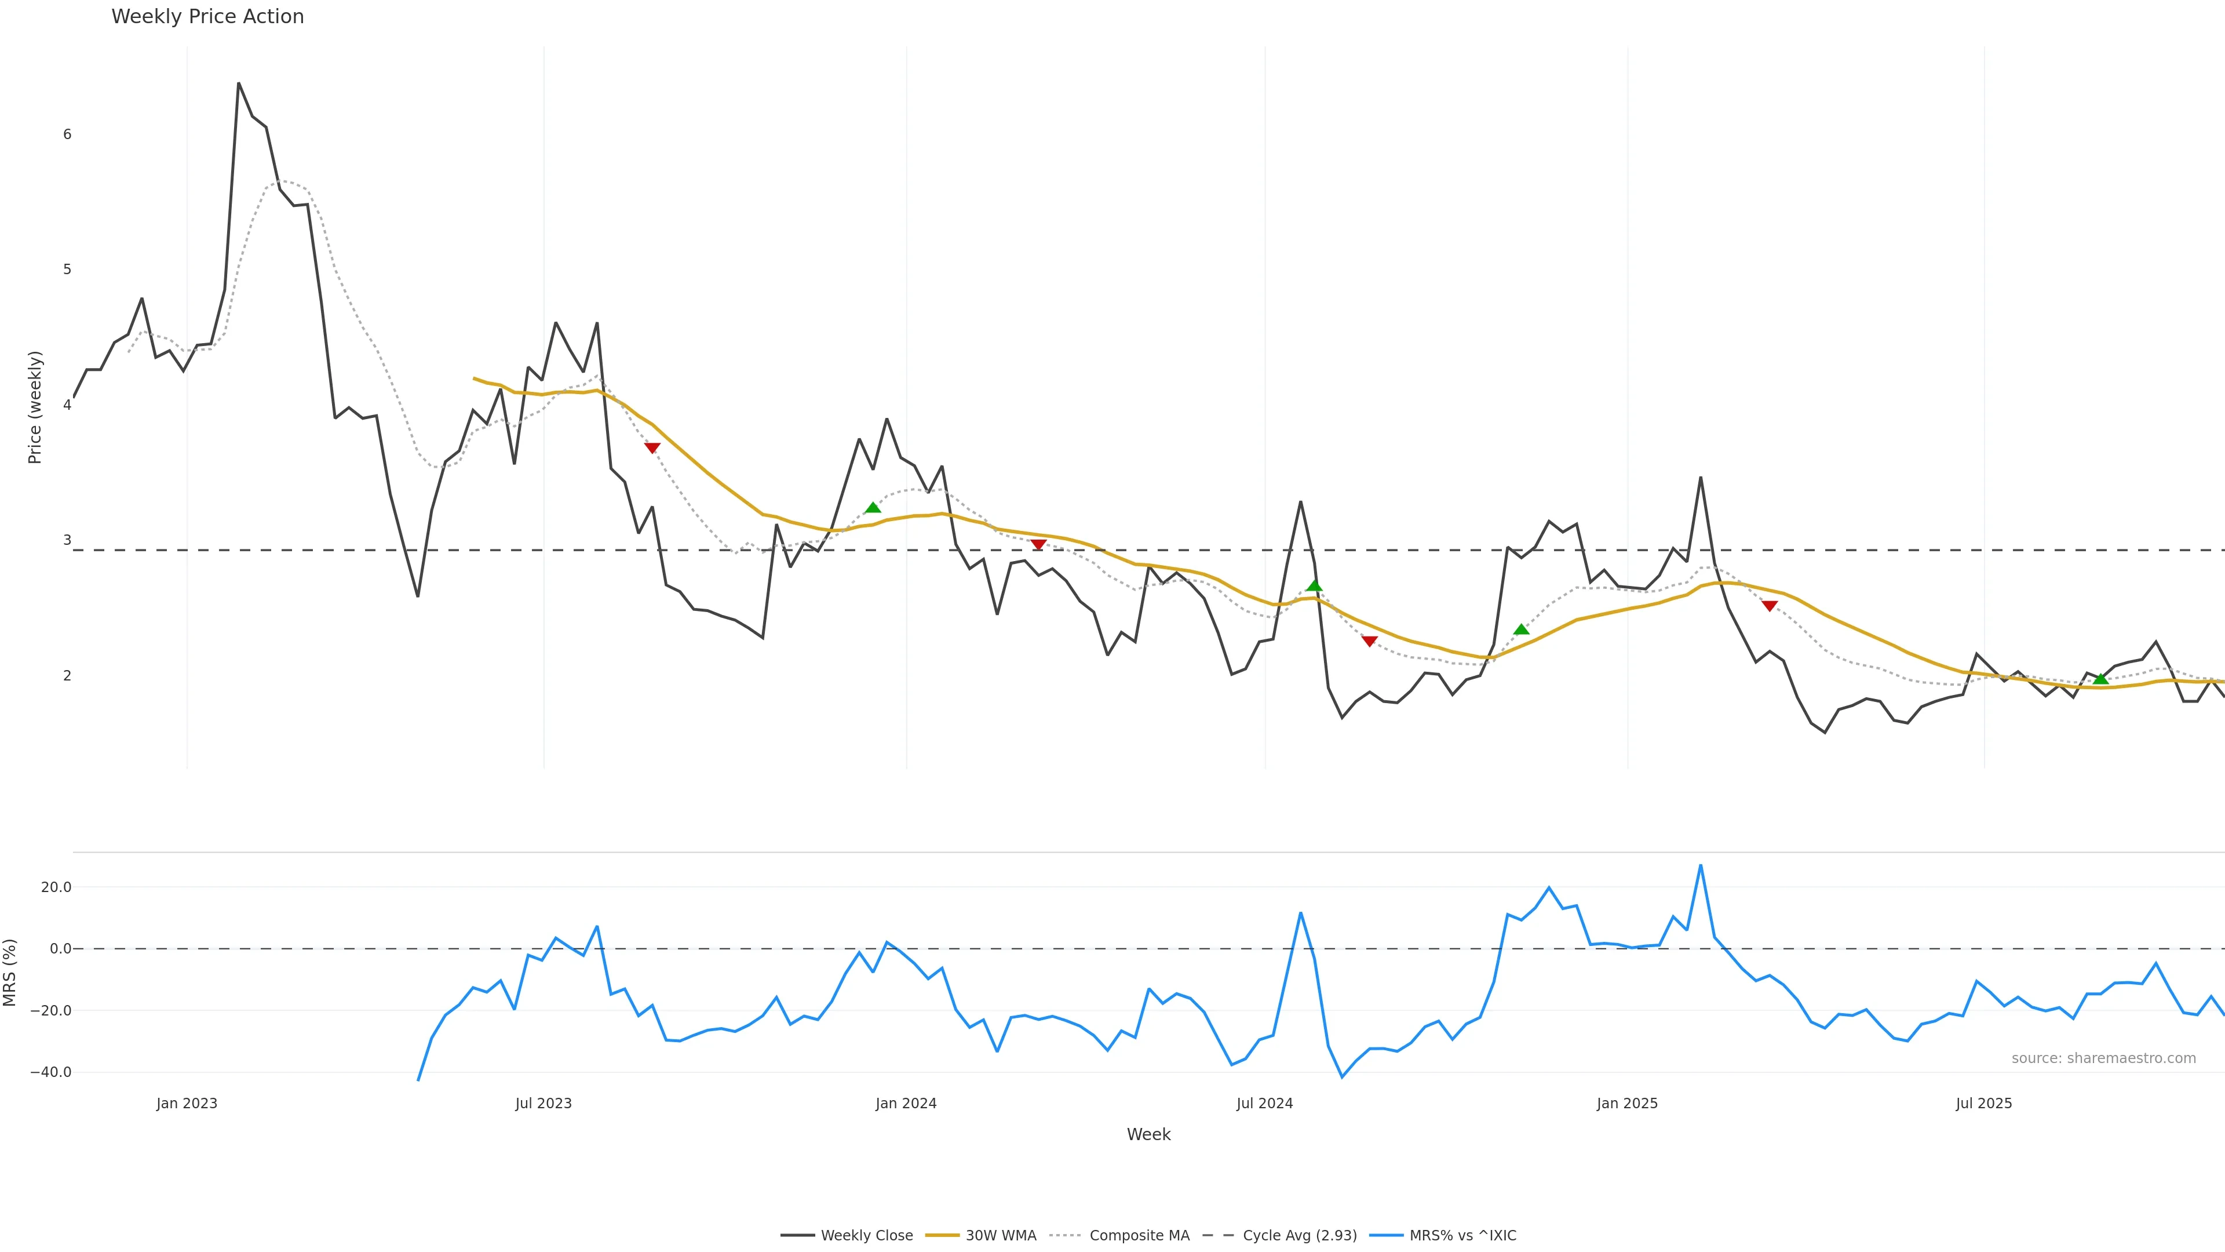
Task: Click the green buy marker of November 2024
Action: pos(1521,629)
